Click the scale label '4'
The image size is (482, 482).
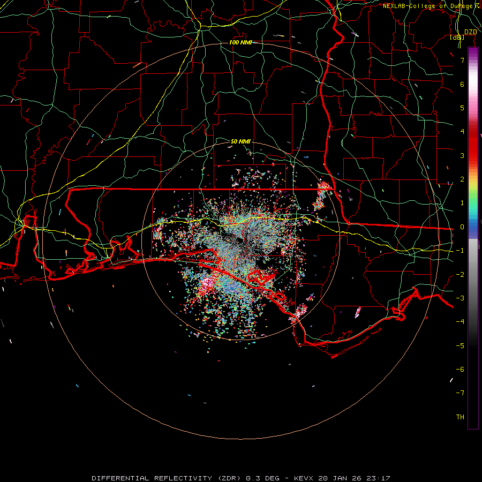pos(462,132)
